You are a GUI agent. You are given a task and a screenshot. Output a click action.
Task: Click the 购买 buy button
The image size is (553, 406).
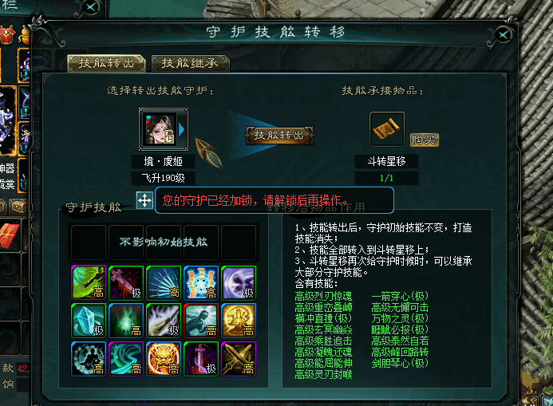click(425, 140)
